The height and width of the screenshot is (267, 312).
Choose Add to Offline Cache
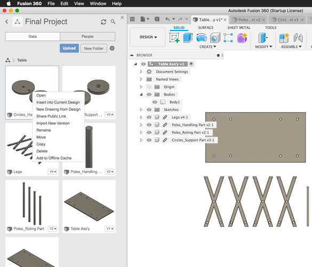pyautogui.click(x=54, y=158)
